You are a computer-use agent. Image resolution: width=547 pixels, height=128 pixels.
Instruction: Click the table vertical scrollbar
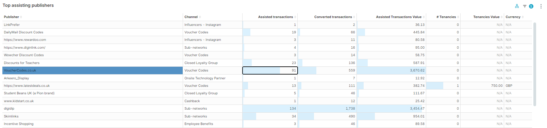pyautogui.click(x=535, y=64)
